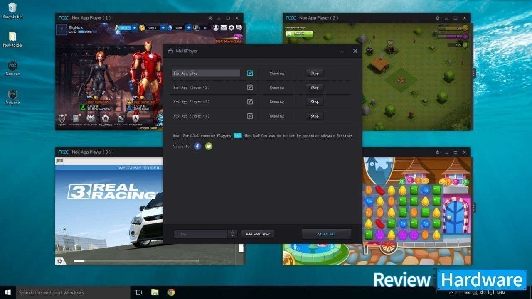Click the elixir resource bar showing 750

453,36
